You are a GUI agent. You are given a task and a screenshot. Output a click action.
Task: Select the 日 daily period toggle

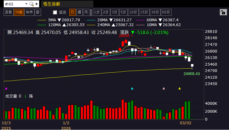click(x=72, y=12)
